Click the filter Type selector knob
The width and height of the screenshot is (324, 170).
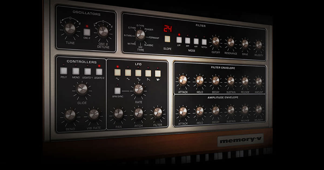[x=140, y=34]
